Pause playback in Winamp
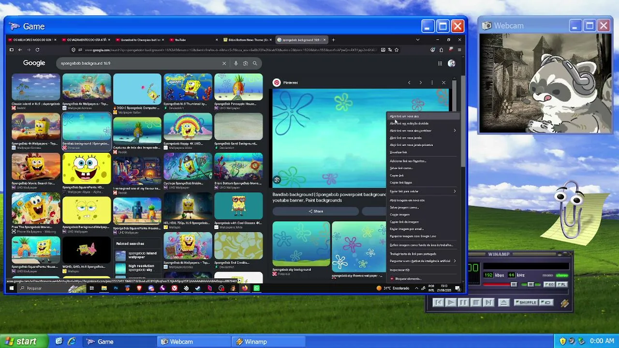619x348 pixels. point(463,303)
